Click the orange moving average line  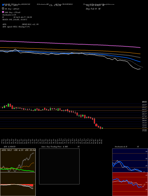pos(70,50)
